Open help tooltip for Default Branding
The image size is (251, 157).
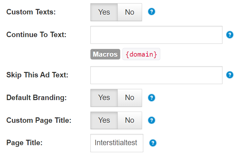click(152, 98)
